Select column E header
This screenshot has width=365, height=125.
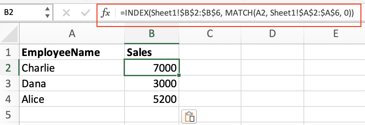click(335, 34)
